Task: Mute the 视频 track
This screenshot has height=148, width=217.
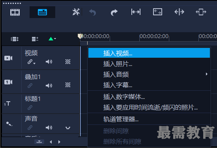Action: click(49, 62)
